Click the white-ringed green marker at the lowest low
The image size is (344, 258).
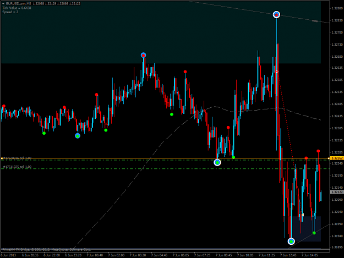point(291,241)
